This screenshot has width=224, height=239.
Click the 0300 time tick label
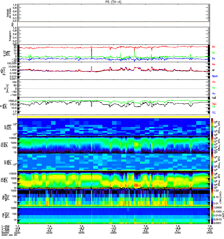click(x=113, y=233)
